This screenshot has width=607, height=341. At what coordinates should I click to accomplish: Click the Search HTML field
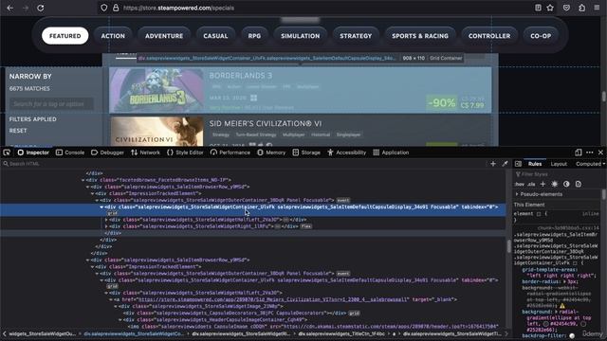(x=244, y=164)
